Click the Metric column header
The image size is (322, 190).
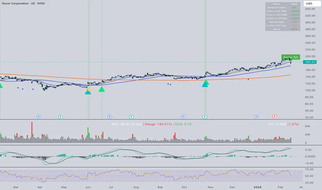[x=276, y=4]
